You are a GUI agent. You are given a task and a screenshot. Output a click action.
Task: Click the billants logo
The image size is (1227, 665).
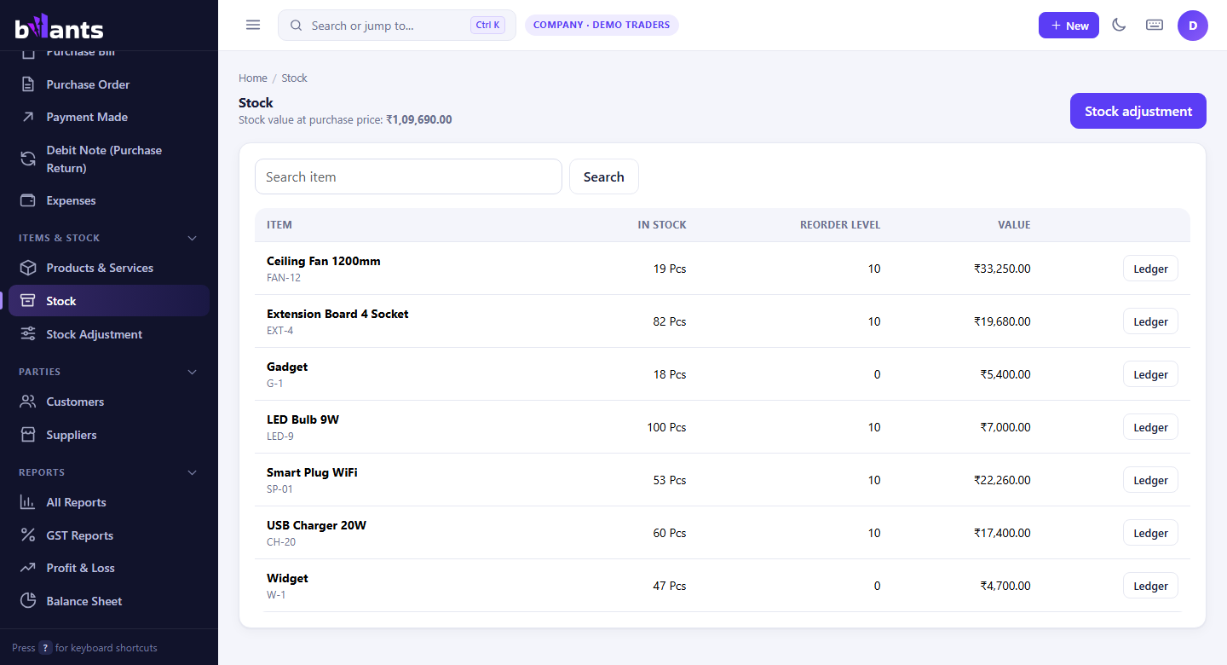[59, 27]
